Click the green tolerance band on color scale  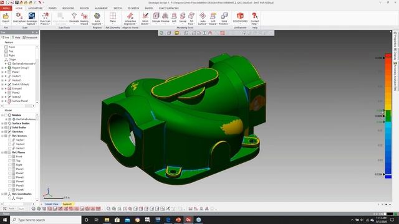tap(388, 116)
